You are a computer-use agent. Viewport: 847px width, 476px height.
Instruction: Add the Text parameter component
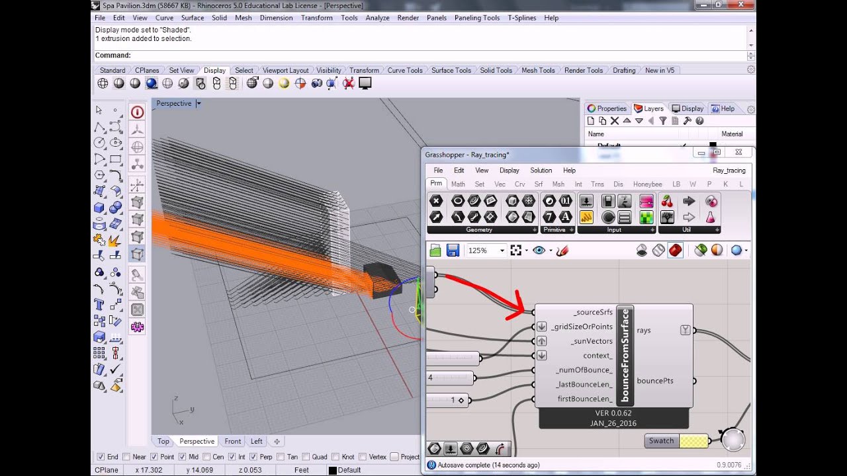click(x=566, y=217)
